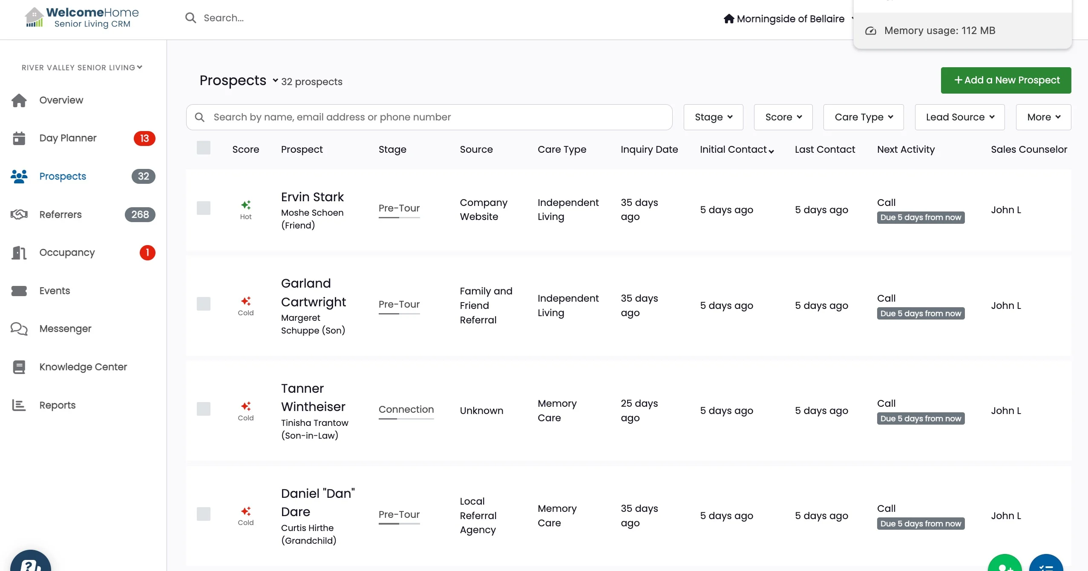Click Ervin Stark's Hot score icon
This screenshot has height=571, width=1088.
[246, 205]
